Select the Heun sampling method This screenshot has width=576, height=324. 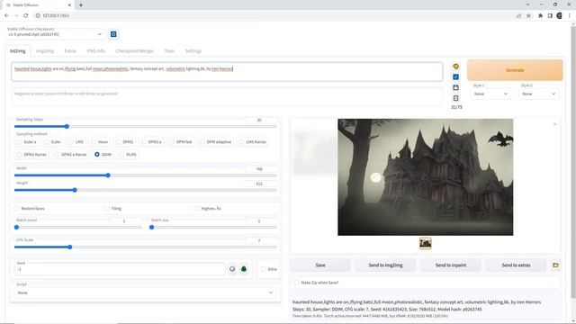(100, 142)
